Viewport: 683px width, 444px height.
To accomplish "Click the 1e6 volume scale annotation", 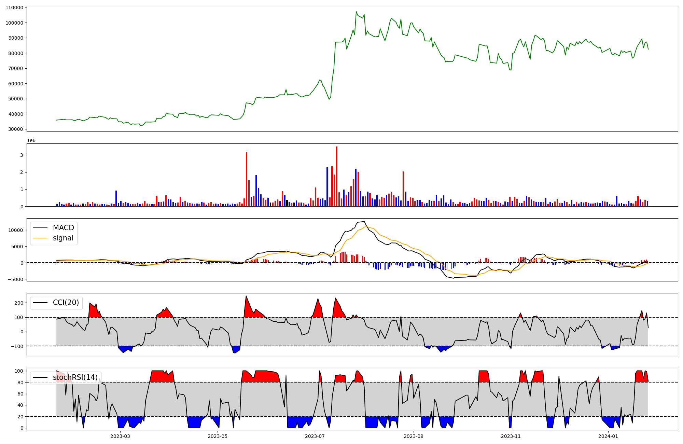I will click(x=31, y=141).
